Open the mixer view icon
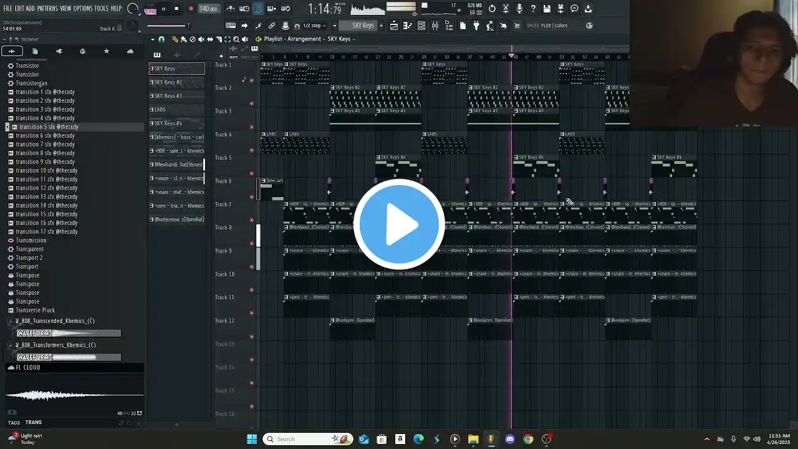Screen dimensions: 798x449 click(x=435, y=26)
